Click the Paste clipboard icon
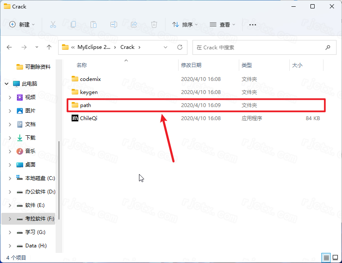The height and width of the screenshot is (263, 342). pos(94,24)
